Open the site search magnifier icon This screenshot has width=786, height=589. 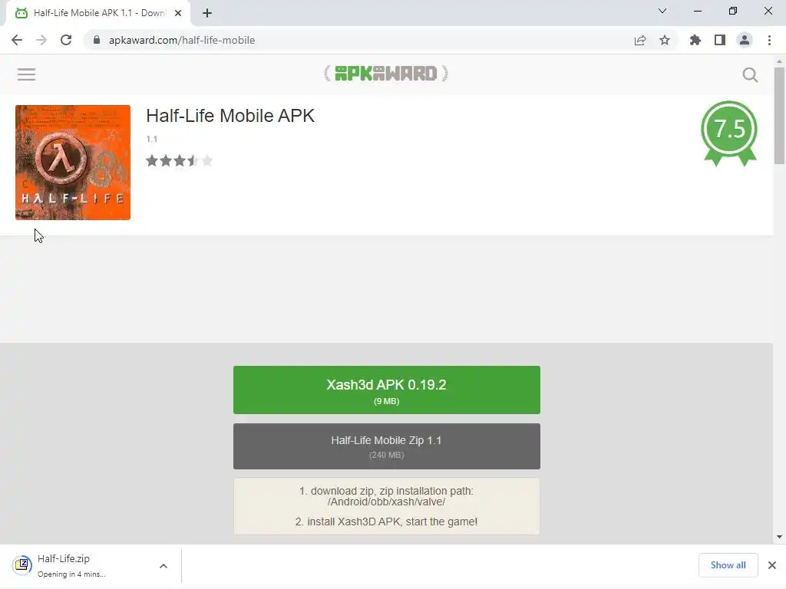pos(750,74)
